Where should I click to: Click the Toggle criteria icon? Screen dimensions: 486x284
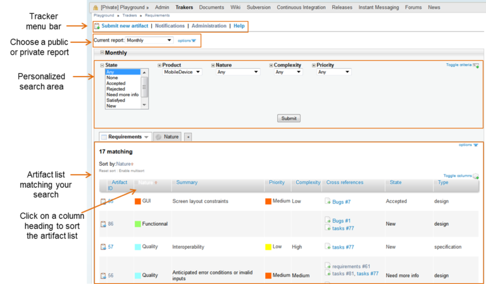click(476, 65)
